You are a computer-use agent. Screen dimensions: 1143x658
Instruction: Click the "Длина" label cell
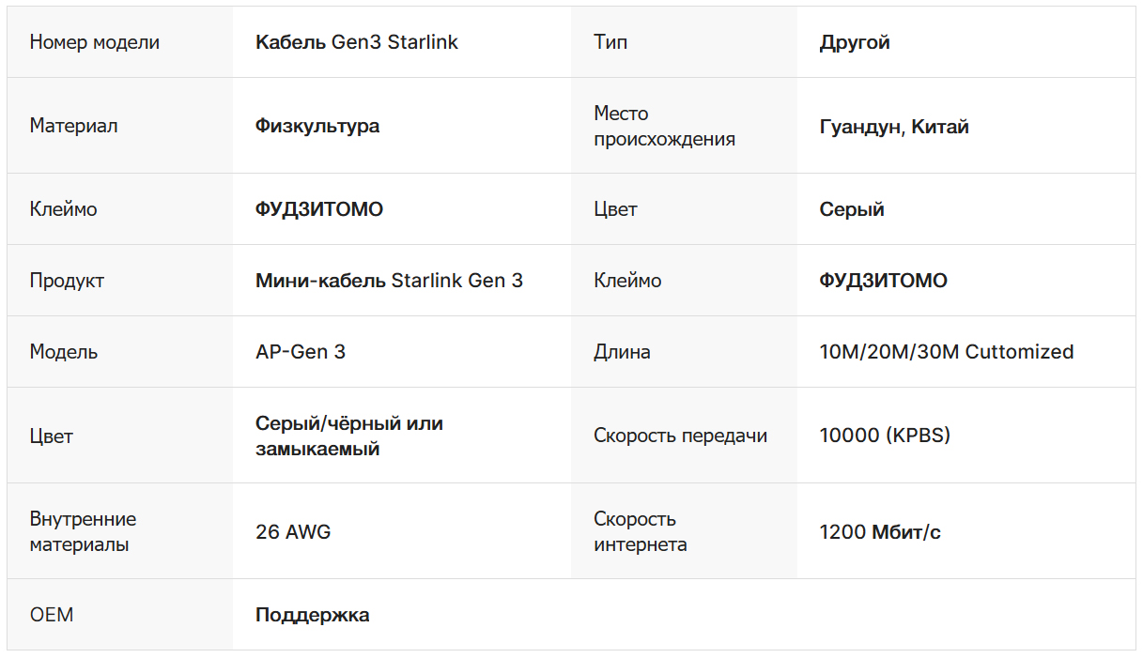tap(622, 352)
